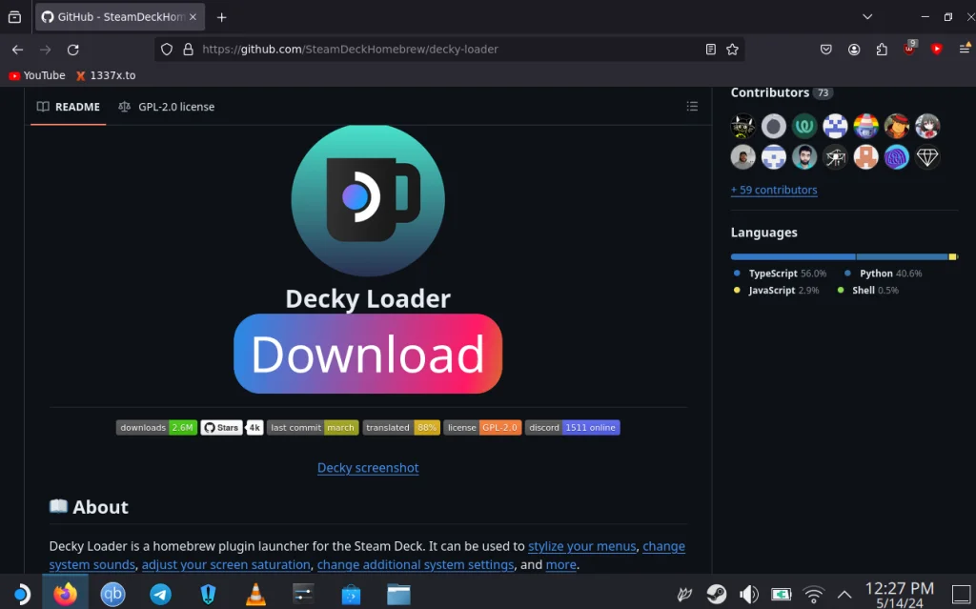Open Discover store from taskbar
Image resolution: width=976 pixels, height=609 pixels.
(x=351, y=594)
